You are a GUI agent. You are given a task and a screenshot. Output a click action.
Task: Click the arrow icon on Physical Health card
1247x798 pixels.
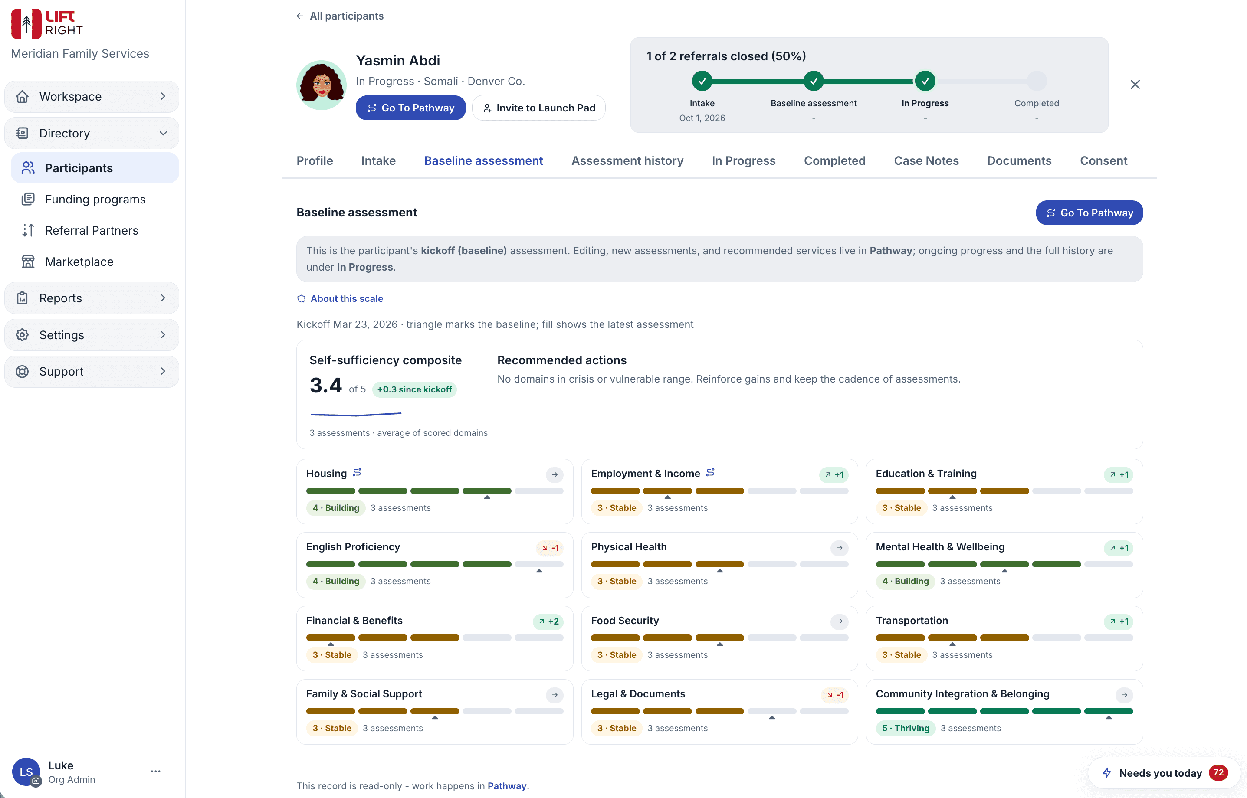tap(839, 548)
